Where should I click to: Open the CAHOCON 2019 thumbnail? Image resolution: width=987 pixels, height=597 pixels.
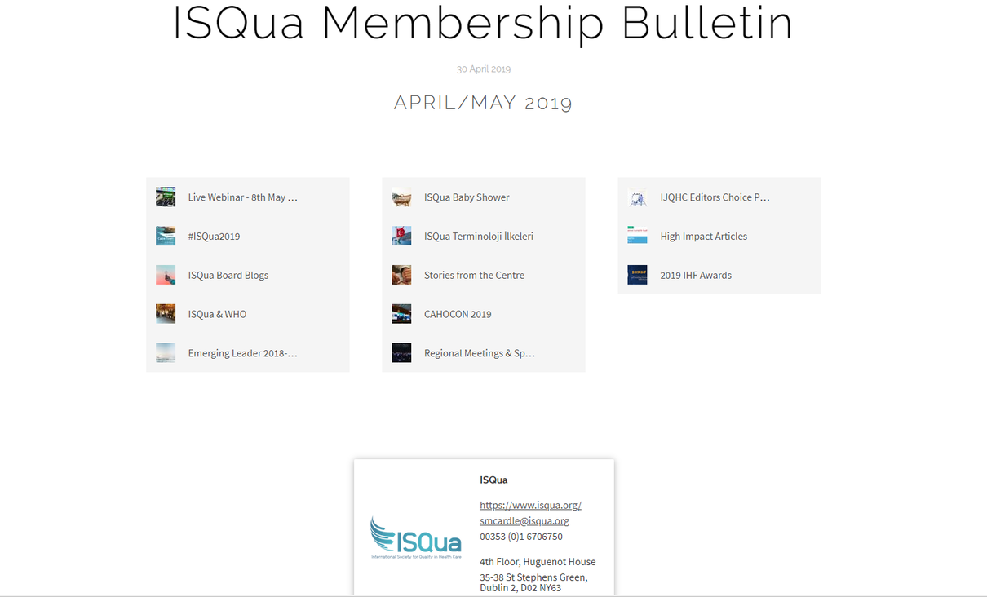[x=401, y=314]
